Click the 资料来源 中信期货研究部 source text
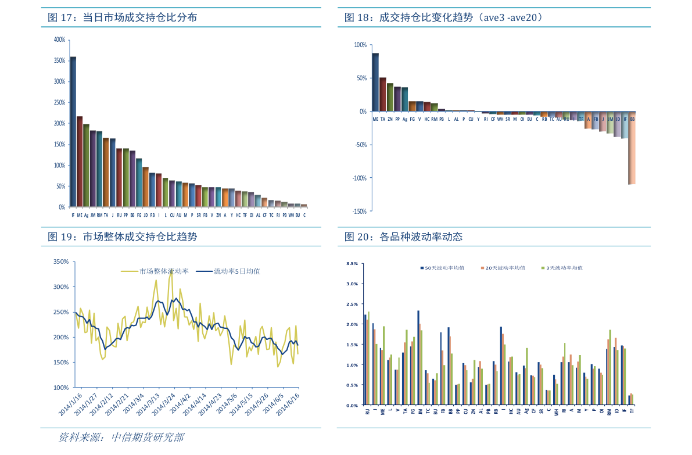 coord(121,437)
